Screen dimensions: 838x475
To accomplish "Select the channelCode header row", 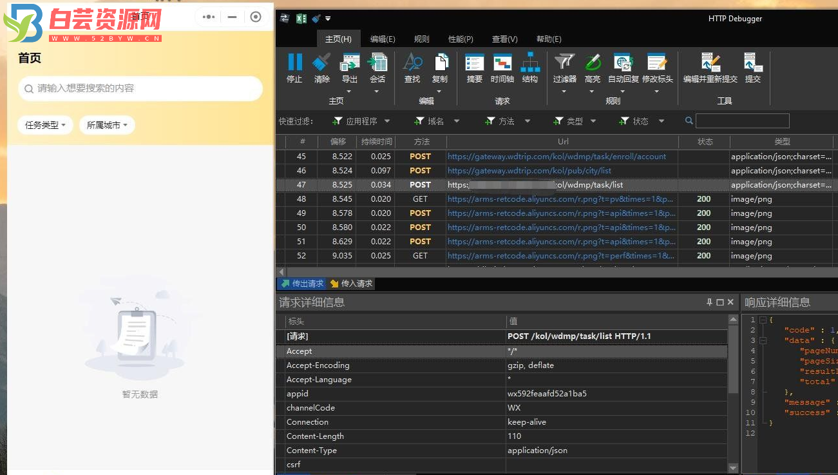I will tap(506, 408).
